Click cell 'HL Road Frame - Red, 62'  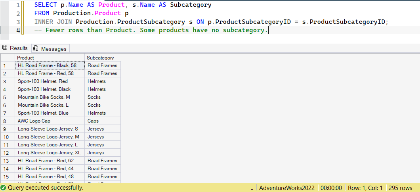click(50, 161)
